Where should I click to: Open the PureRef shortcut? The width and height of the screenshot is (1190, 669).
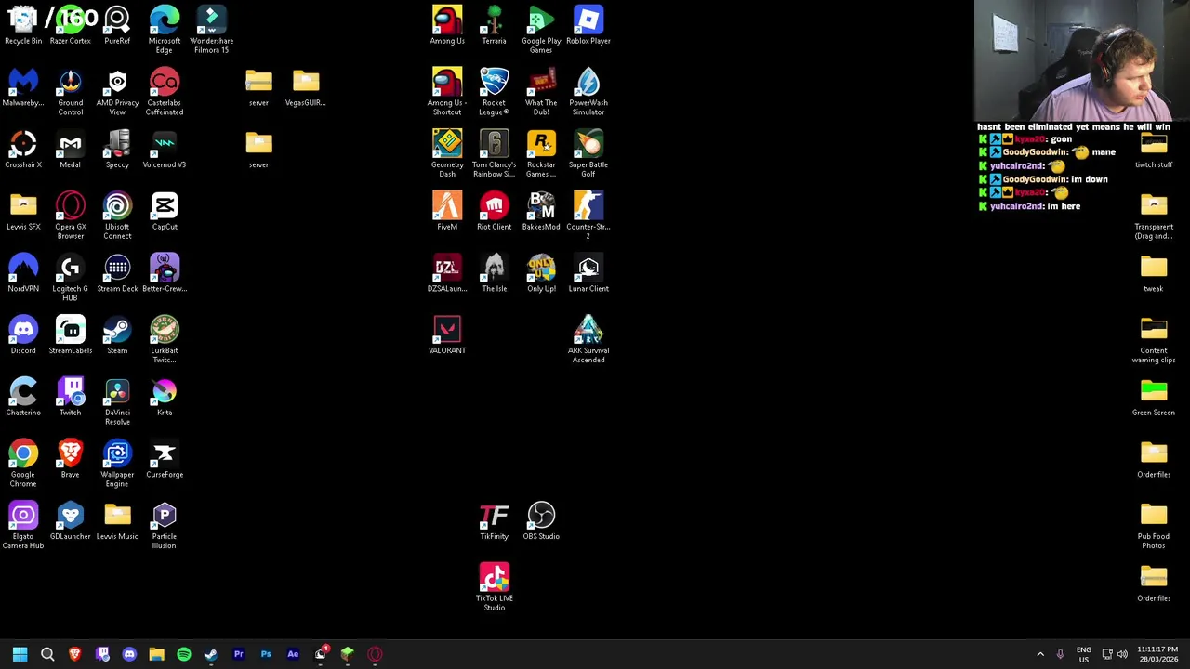117,25
